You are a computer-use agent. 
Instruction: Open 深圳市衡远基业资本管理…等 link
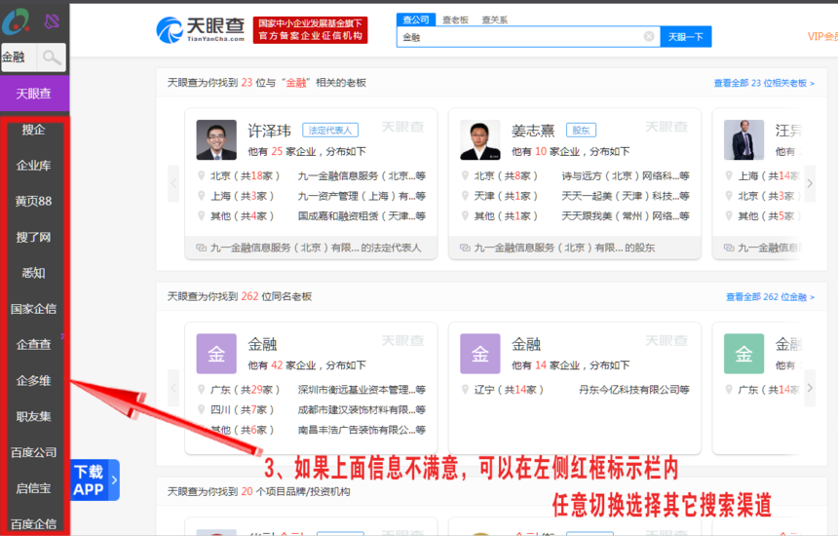pos(362,389)
